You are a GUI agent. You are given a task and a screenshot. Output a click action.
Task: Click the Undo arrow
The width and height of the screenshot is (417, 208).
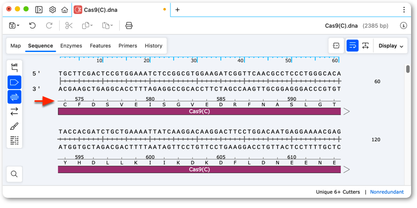(32, 26)
